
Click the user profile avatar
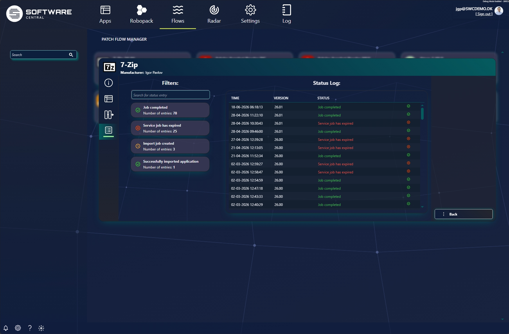[x=499, y=11]
